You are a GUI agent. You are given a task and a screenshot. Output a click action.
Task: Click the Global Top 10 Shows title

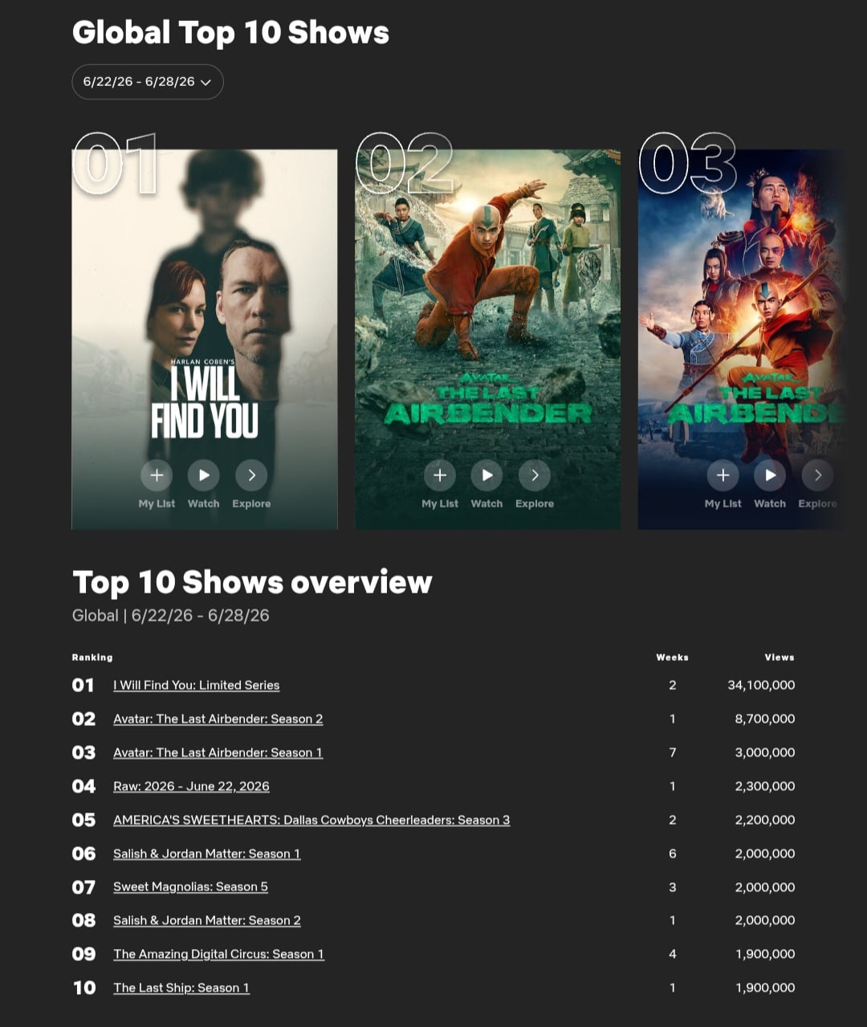(x=230, y=33)
